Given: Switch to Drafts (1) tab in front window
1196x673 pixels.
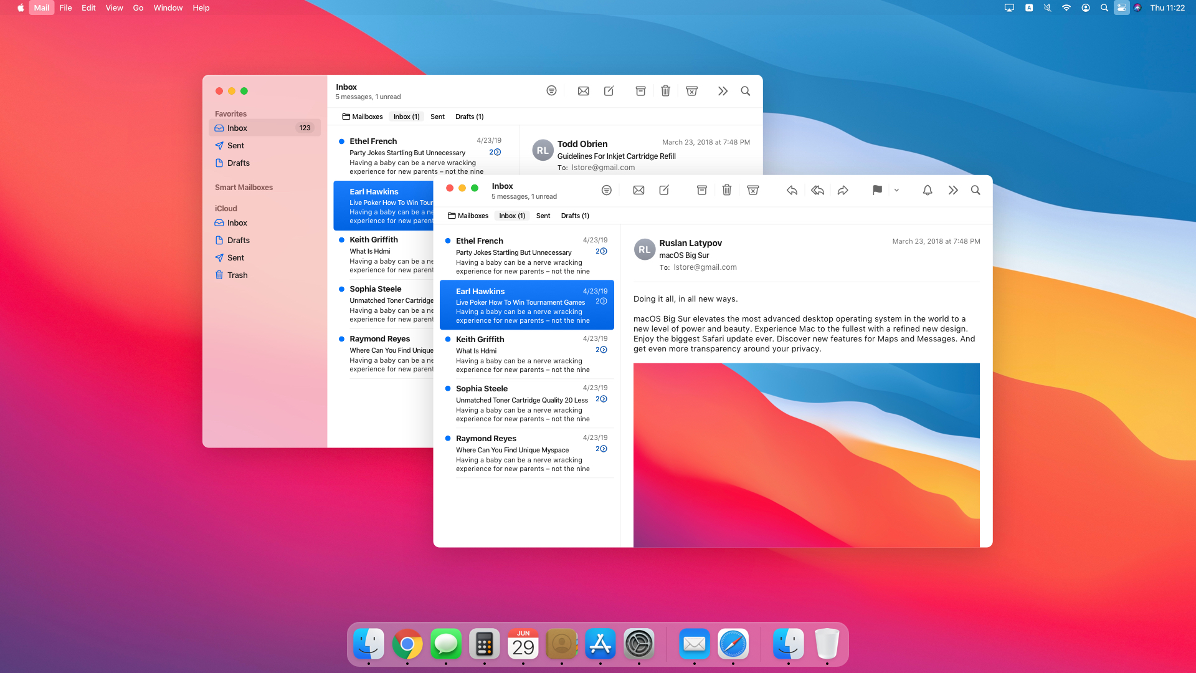Looking at the screenshot, I should (x=574, y=216).
